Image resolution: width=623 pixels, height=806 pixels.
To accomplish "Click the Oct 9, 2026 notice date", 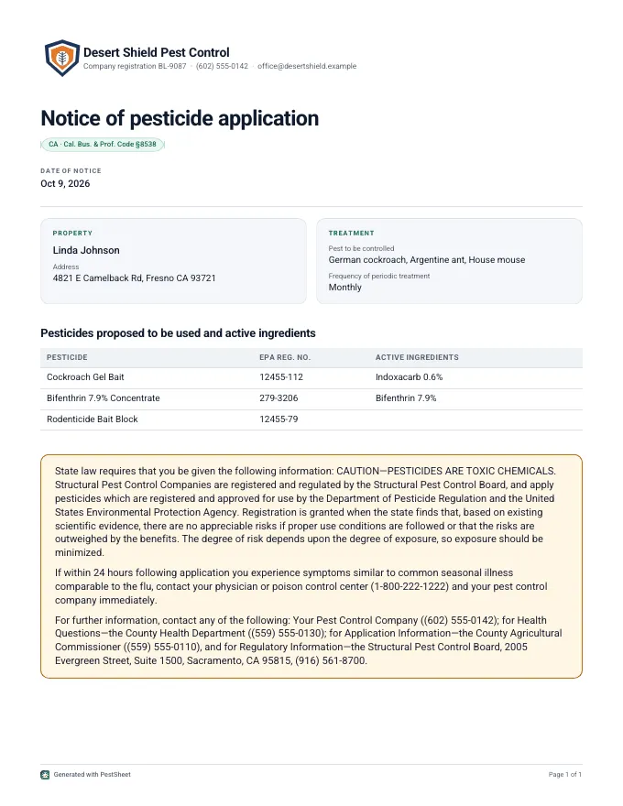I will (x=65, y=183).
